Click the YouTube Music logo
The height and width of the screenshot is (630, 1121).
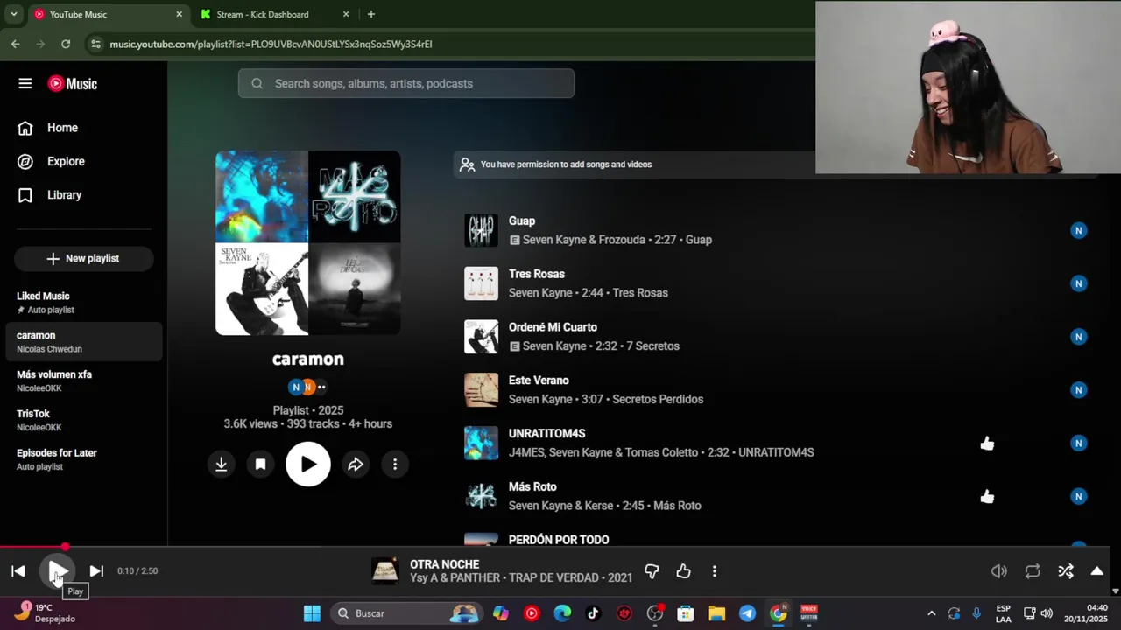coord(73,84)
